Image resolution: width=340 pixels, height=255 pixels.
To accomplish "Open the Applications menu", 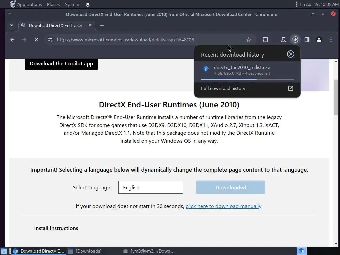I will pyautogui.click(x=30, y=4).
